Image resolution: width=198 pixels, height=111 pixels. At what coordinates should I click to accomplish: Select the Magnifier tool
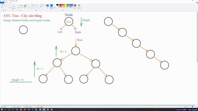pyautogui.click(x=22, y=8)
